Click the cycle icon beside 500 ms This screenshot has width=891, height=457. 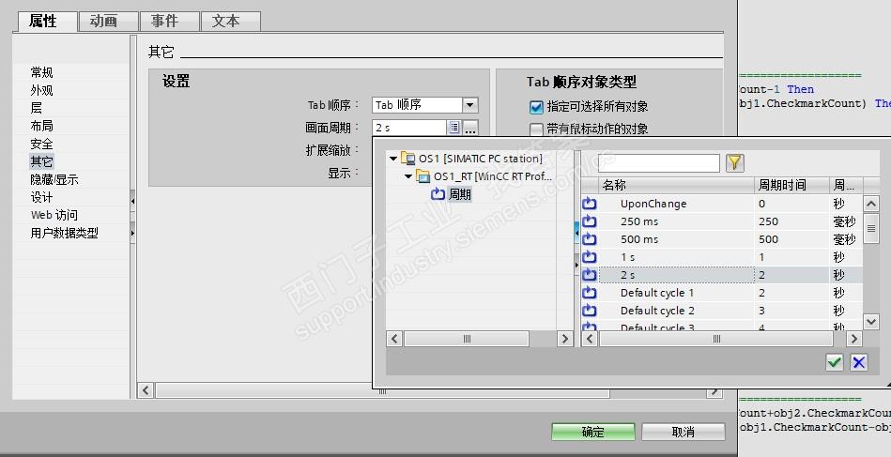coord(590,239)
